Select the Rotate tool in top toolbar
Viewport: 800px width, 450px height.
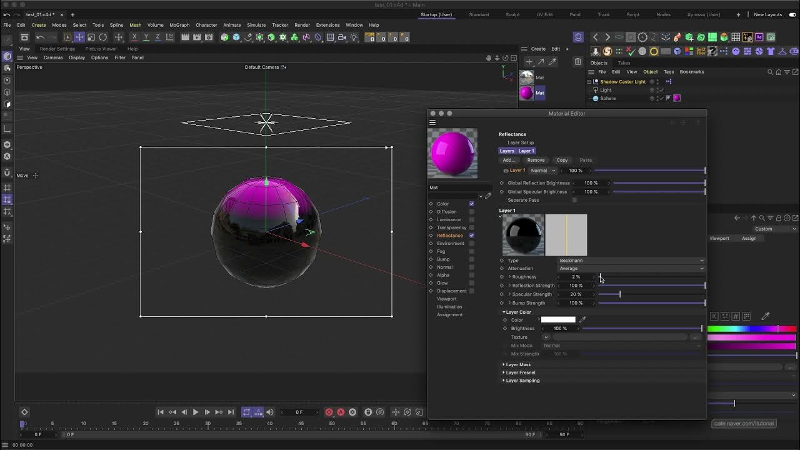(x=103, y=37)
